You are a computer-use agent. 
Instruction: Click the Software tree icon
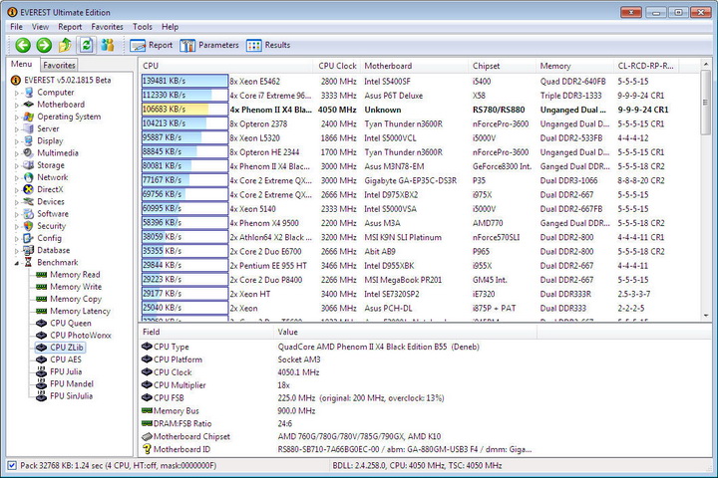point(29,214)
